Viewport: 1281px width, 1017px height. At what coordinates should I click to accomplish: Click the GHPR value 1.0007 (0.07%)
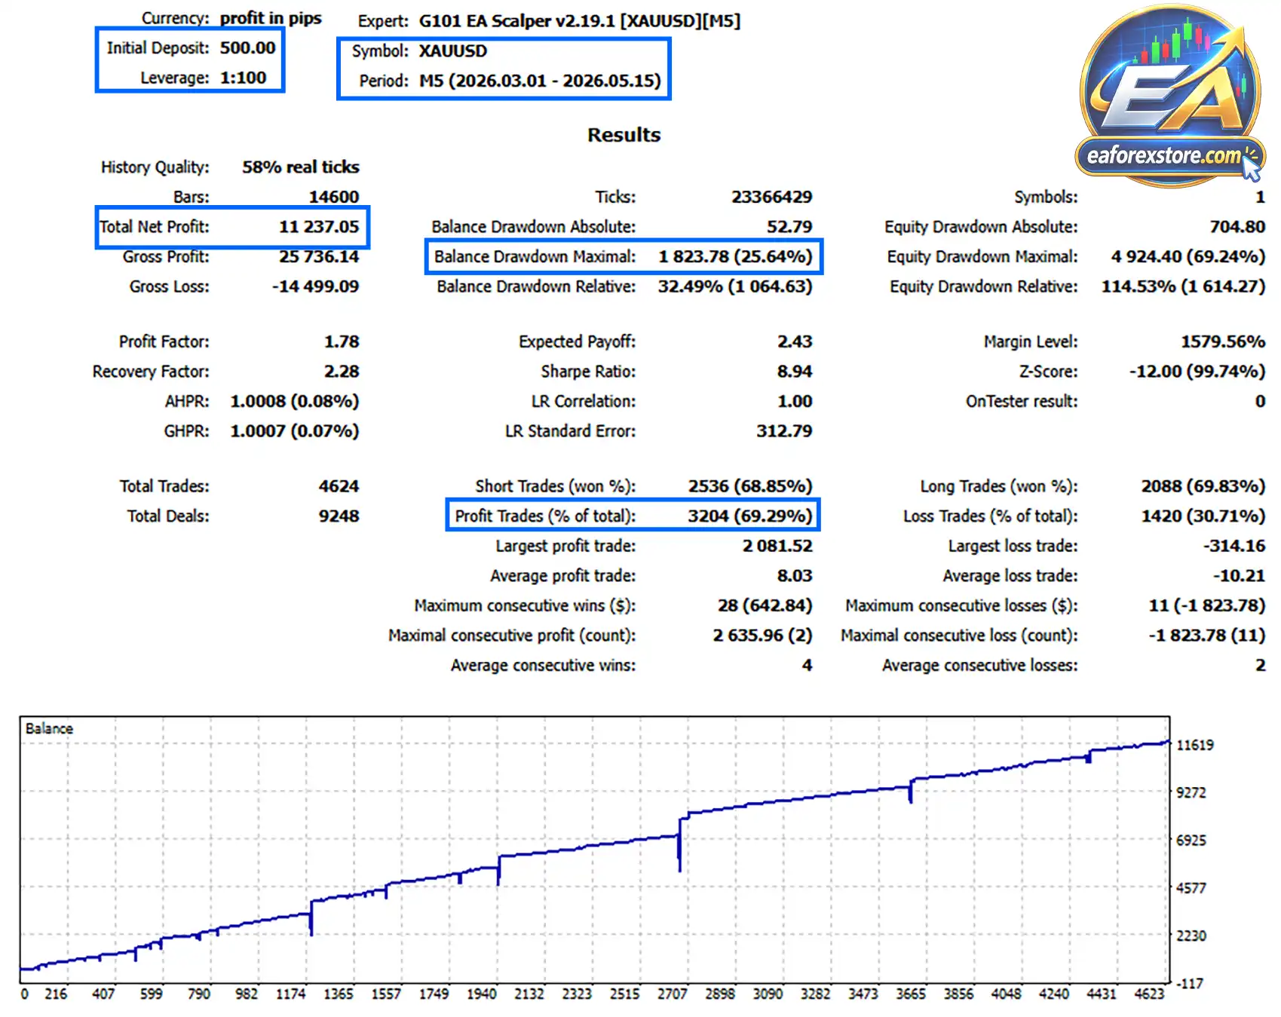(295, 431)
